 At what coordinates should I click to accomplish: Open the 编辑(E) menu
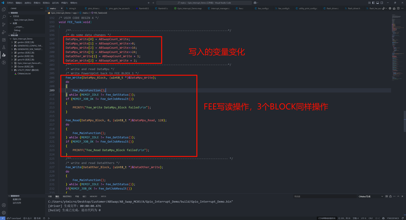(19, 3)
